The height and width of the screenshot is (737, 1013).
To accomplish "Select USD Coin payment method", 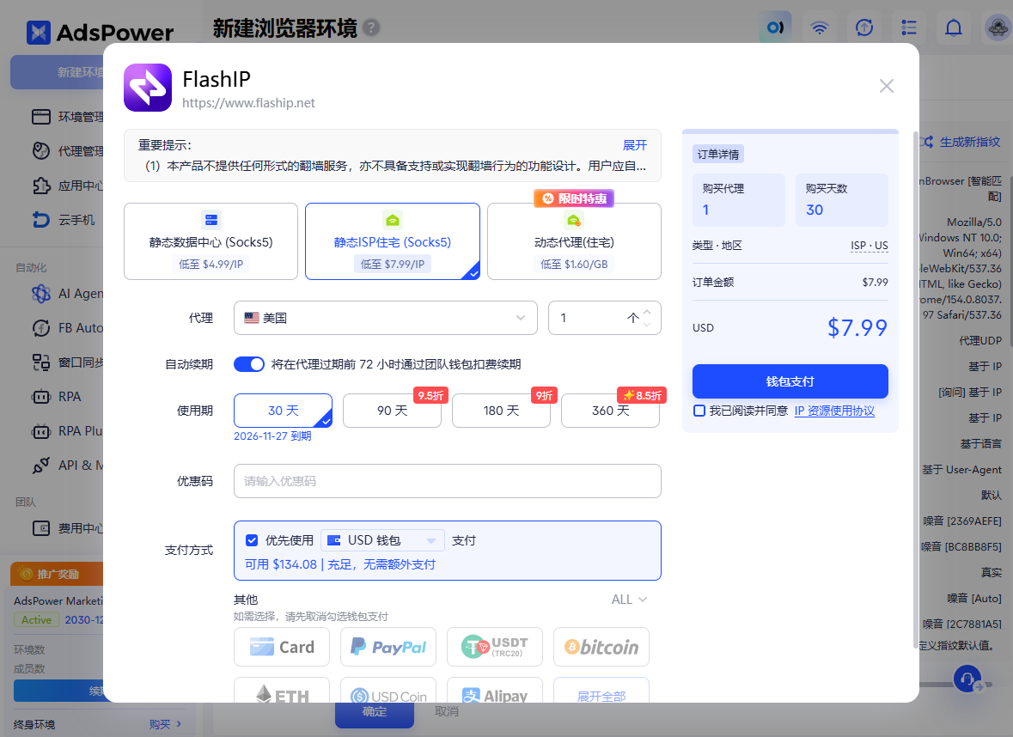I will (x=388, y=691).
